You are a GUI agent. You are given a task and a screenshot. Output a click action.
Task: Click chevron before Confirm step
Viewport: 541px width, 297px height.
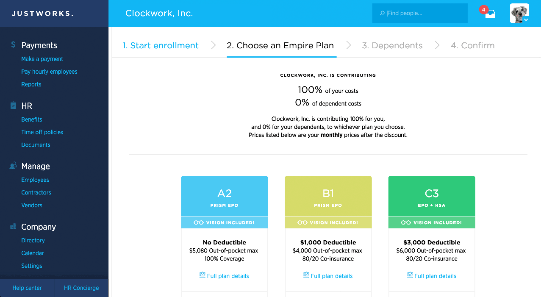pyautogui.click(x=437, y=45)
